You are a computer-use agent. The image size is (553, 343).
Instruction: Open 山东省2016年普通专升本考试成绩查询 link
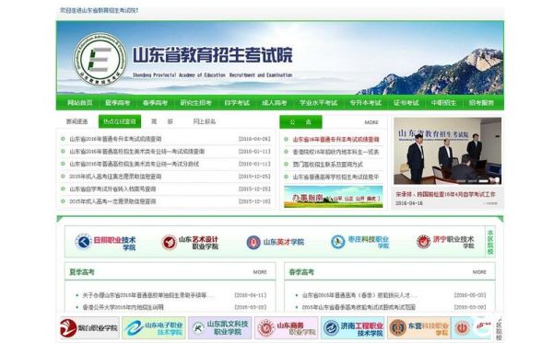tap(115, 139)
